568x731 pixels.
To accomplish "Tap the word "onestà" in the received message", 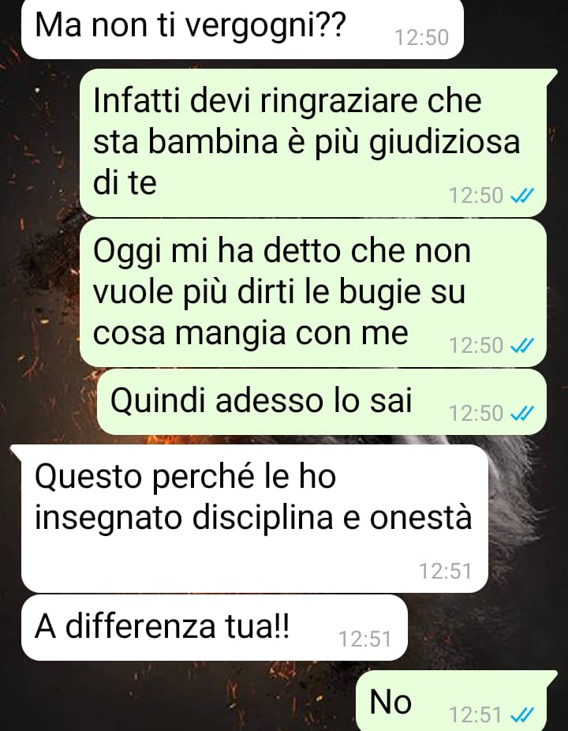I will click(420, 518).
